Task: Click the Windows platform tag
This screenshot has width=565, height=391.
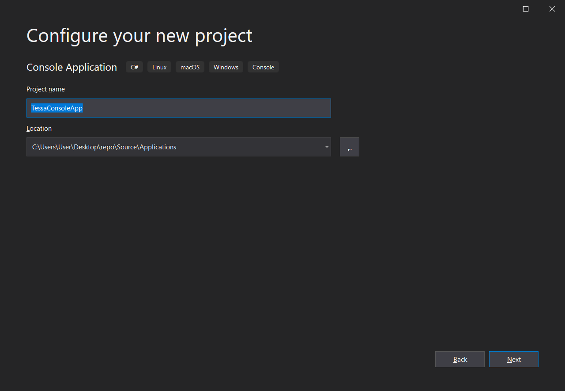Action: [x=226, y=67]
